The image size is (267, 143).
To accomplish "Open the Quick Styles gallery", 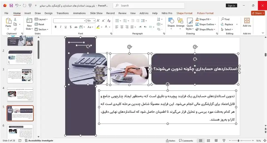I will tap(189, 24).
